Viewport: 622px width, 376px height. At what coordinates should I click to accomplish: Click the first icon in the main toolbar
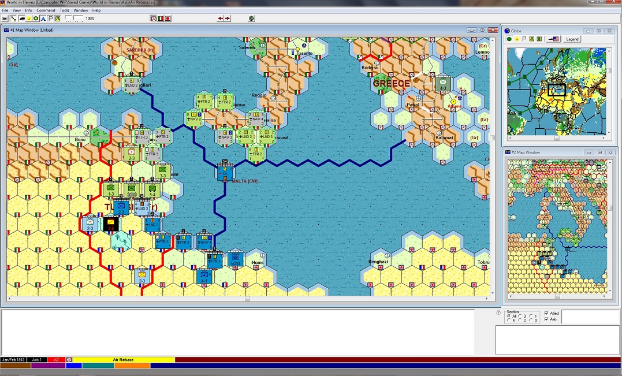pos(5,18)
